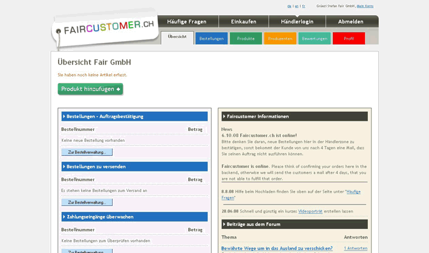Click the Faircustomer.ch logo tag
Screen dimensions: 429x253
click(105, 30)
